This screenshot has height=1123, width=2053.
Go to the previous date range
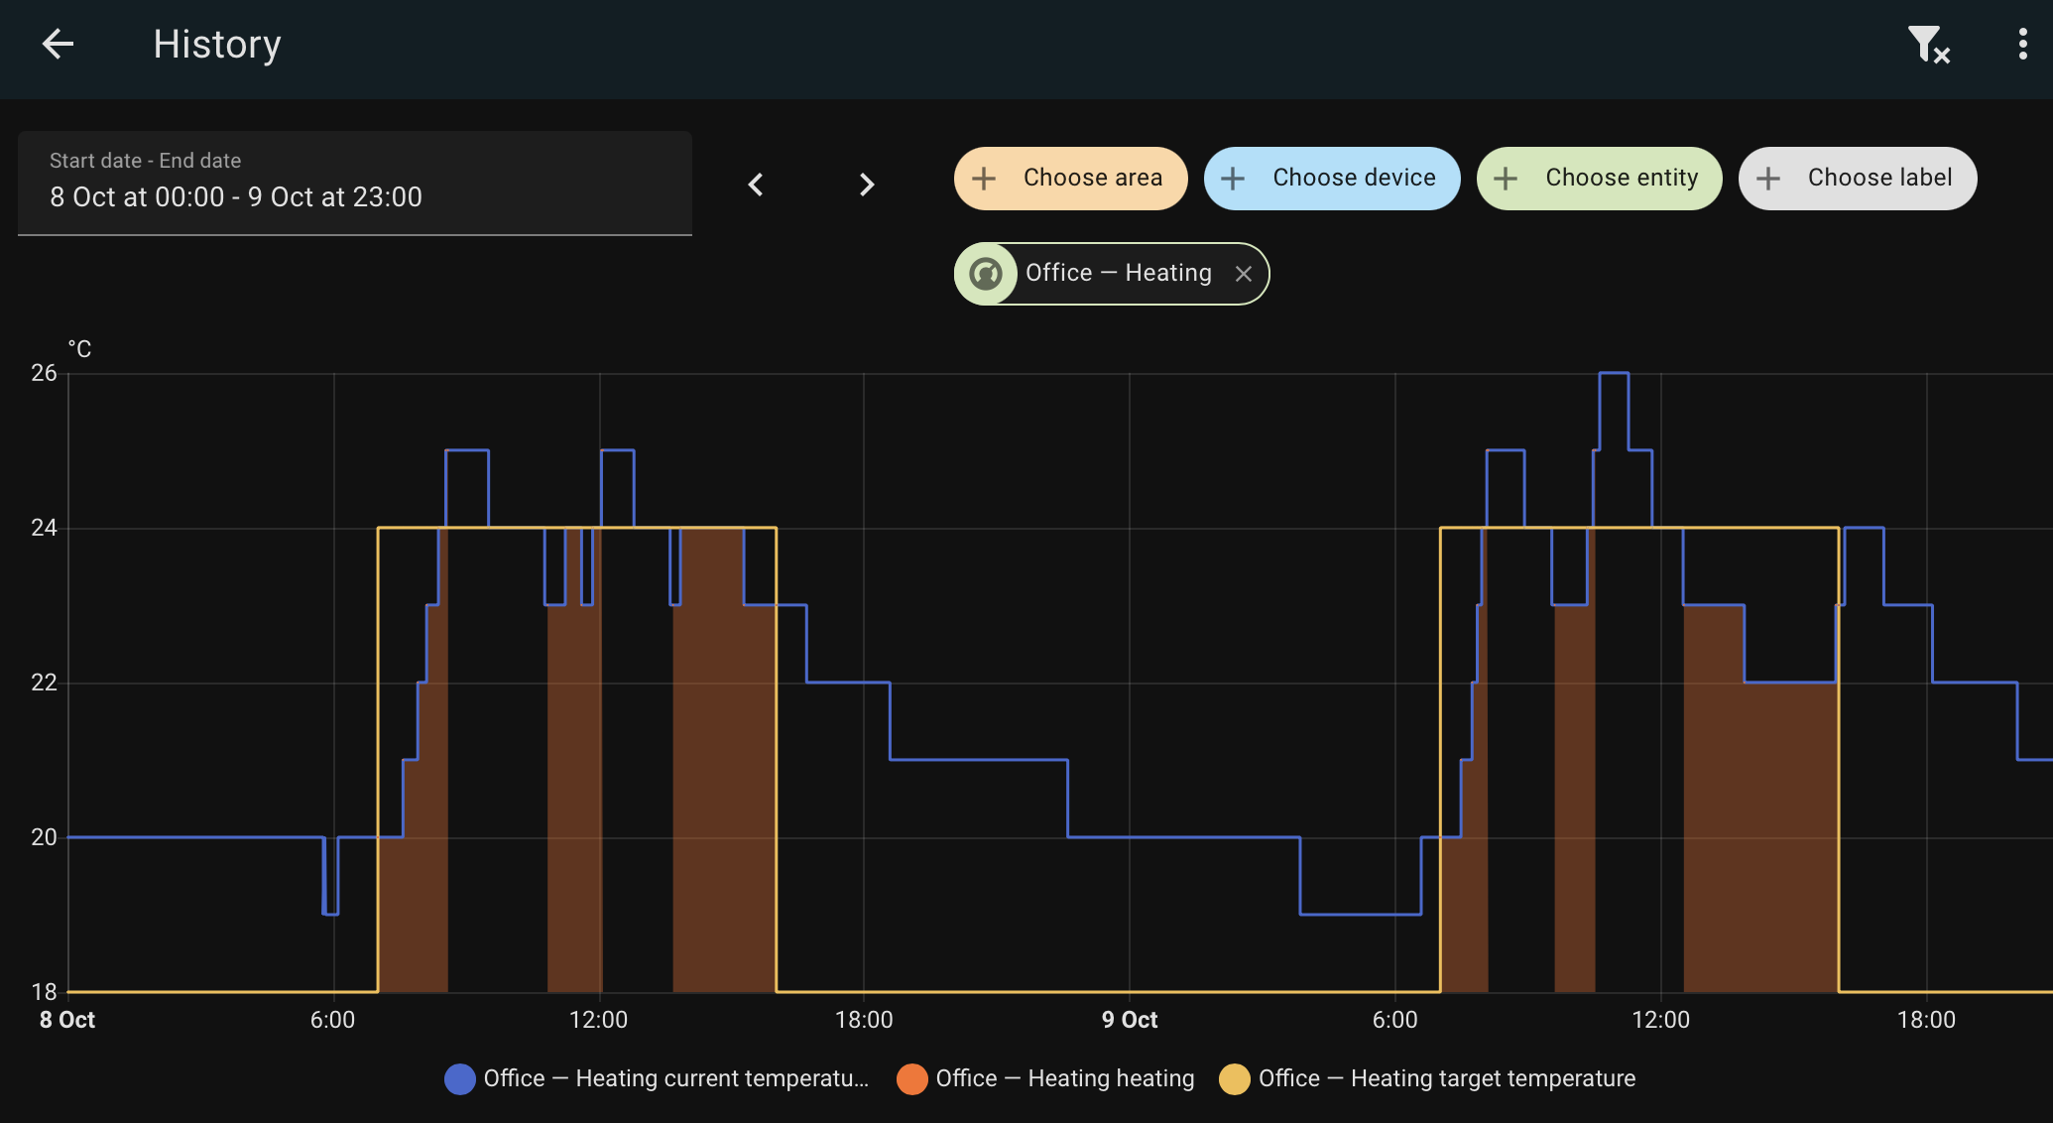pyautogui.click(x=756, y=185)
